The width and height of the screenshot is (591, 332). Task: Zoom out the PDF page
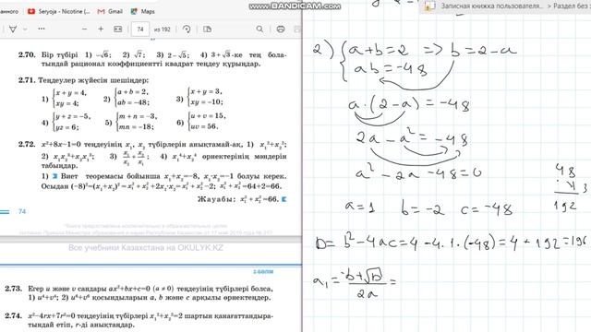click(84, 29)
